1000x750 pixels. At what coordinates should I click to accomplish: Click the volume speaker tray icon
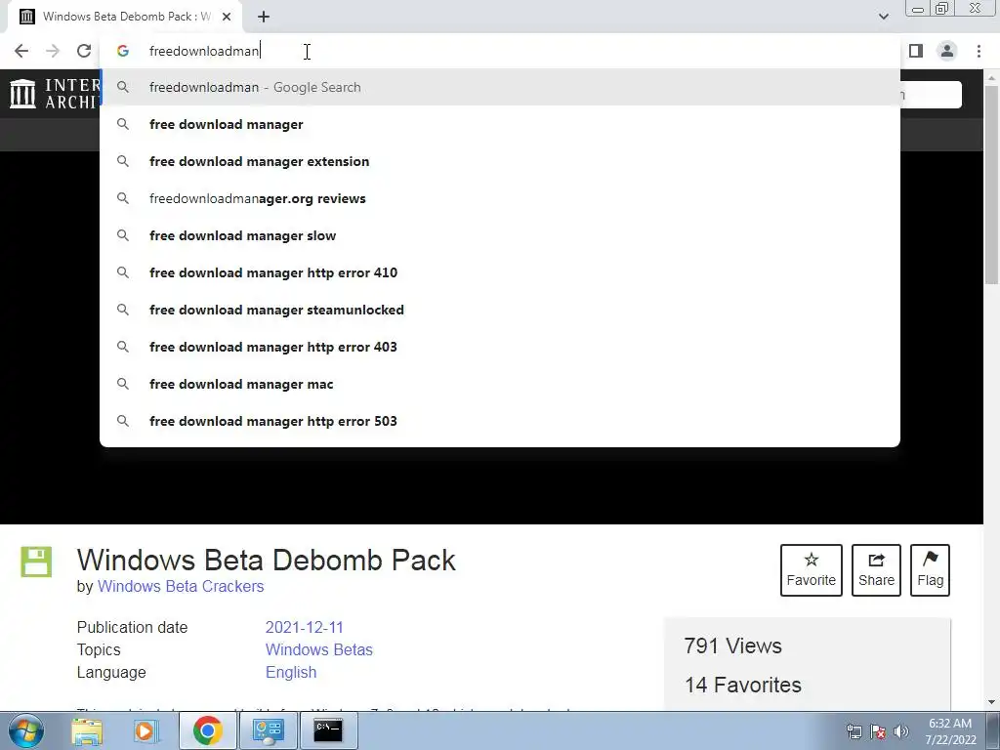(901, 732)
